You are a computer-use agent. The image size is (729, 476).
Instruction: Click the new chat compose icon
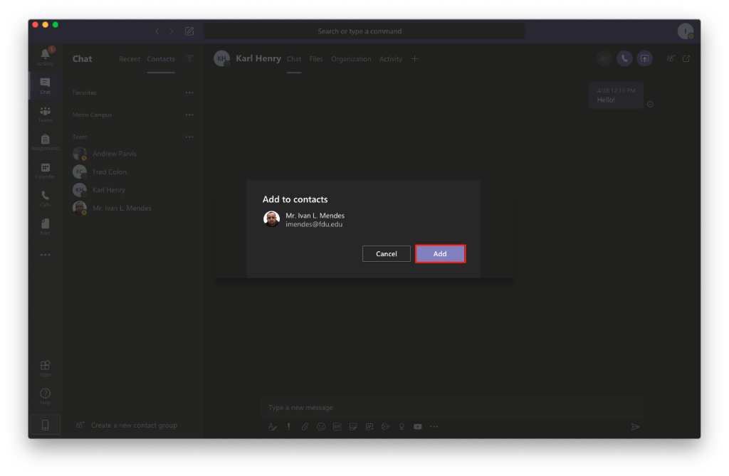click(189, 31)
